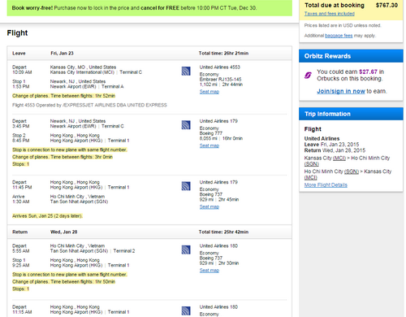Screen dimensions: 406x317
Task: Click MCI code at end of return route
Action: coord(310,177)
